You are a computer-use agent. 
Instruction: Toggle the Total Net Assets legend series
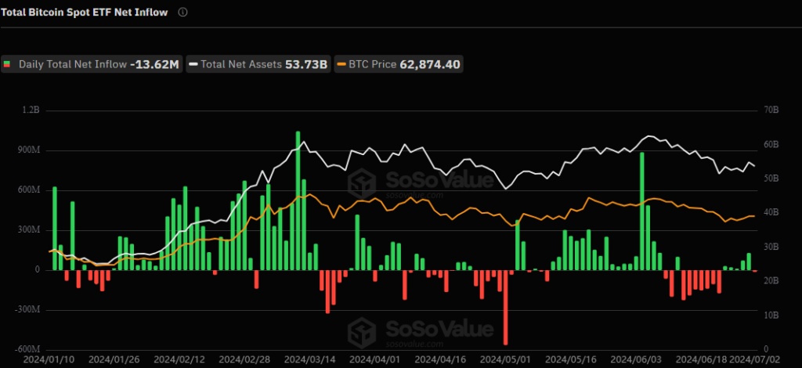(x=258, y=64)
